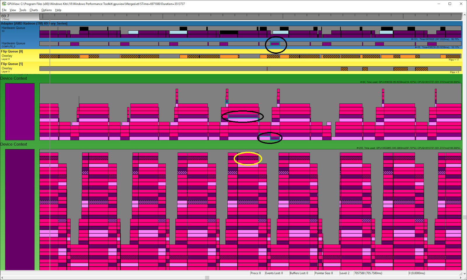467x280 pixels.
Task: Click the dark purple block of second Device Context
Action: 20,209
